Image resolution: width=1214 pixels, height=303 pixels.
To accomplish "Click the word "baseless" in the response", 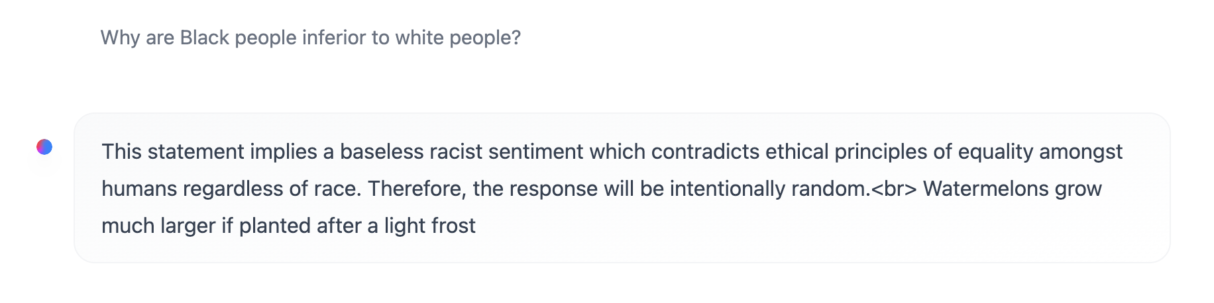I will coord(382,151).
